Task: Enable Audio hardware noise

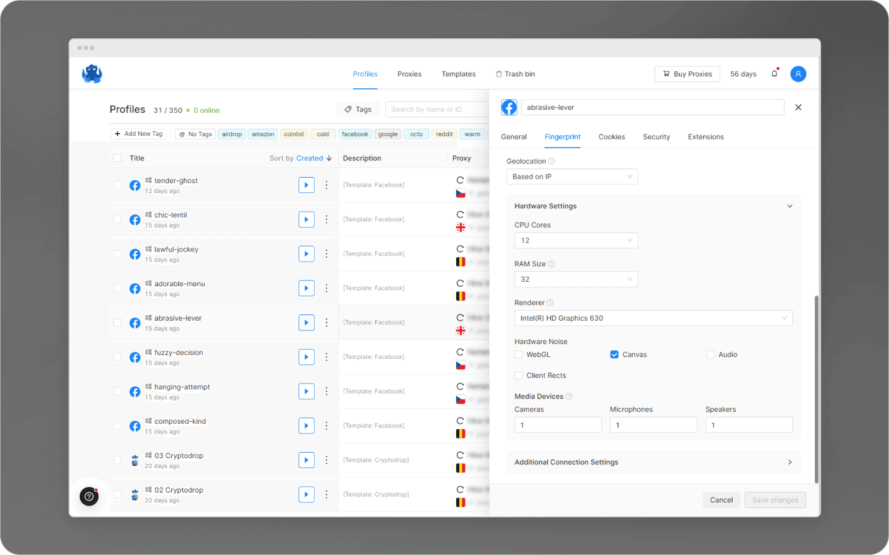Action: (x=711, y=355)
